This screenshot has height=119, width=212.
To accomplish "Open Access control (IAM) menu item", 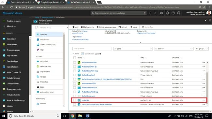I will click(x=49, y=45).
